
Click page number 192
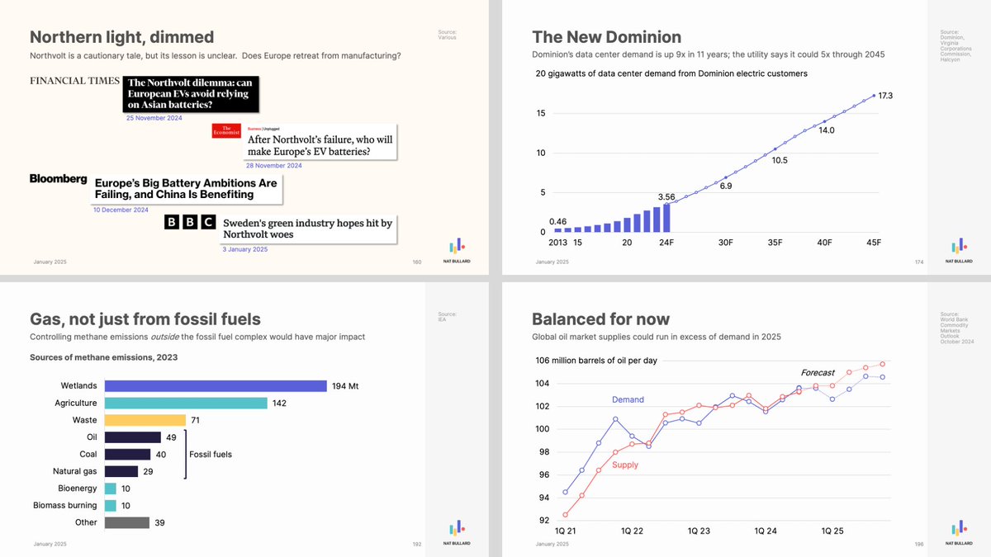coord(416,545)
